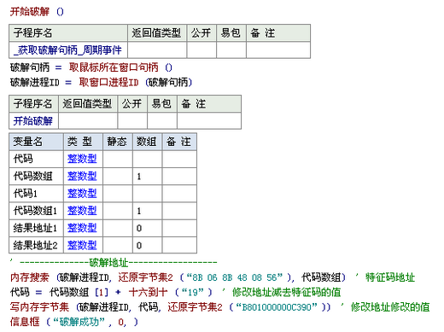Image resolution: width=444 pixels, height=332 pixels.
Task: Select subroutine name _获取破解句柄_周期事件
Action: click(x=67, y=50)
